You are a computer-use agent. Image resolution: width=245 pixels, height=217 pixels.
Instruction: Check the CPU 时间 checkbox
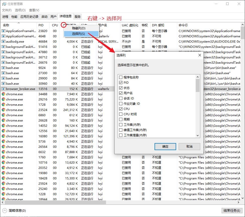click(121, 114)
